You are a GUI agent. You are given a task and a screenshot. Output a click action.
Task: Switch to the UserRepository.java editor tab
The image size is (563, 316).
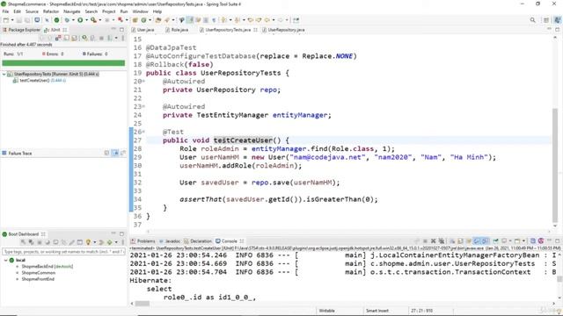[x=283, y=30]
